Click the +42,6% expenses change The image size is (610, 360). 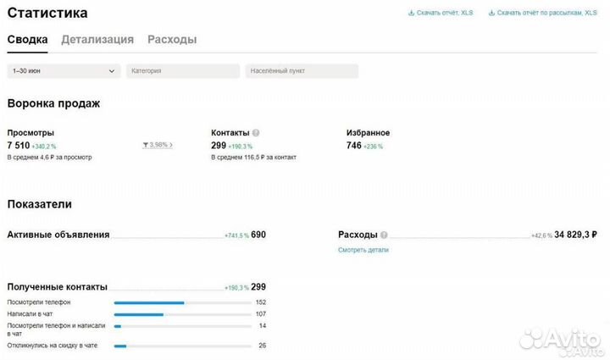pyautogui.click(x=541, y=235)
